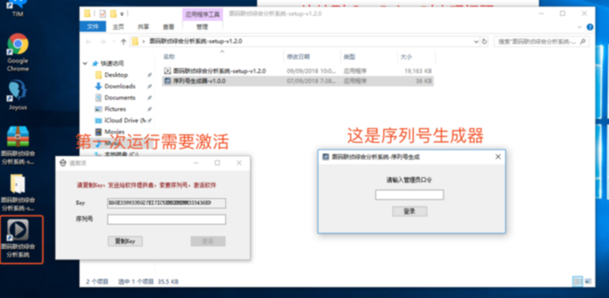This screenshot has height=298, width=609.
Task: Open the 管理 ribbon tab
Action: tap(202, 26)
